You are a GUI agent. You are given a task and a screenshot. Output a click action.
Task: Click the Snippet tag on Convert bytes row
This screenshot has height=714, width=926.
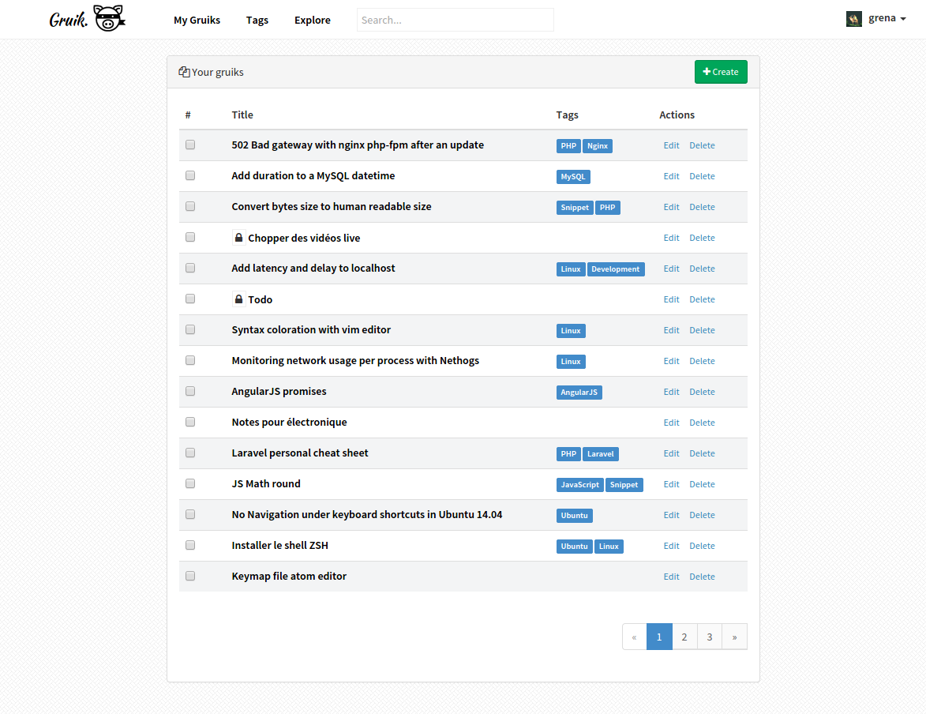[575, 208]
